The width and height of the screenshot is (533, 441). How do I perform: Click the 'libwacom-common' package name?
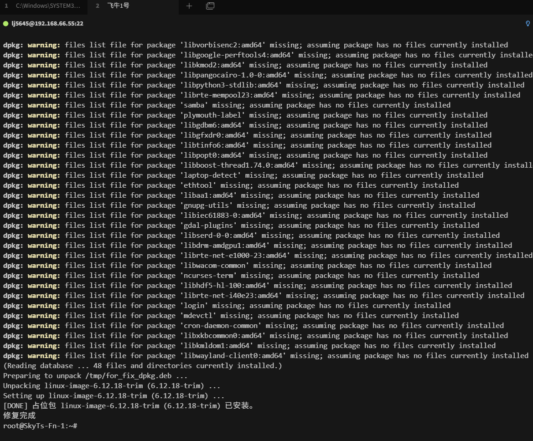(x=214, y=265)
